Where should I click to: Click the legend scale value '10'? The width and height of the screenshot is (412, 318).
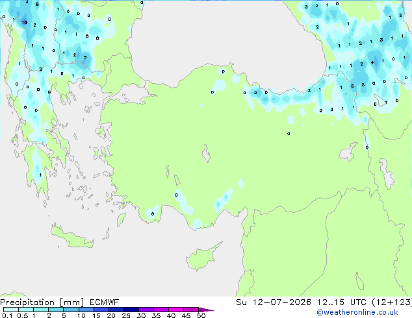[81, 315]
